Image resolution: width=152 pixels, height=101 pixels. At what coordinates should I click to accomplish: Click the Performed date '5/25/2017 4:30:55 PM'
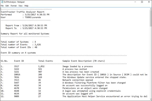point(37,14)
